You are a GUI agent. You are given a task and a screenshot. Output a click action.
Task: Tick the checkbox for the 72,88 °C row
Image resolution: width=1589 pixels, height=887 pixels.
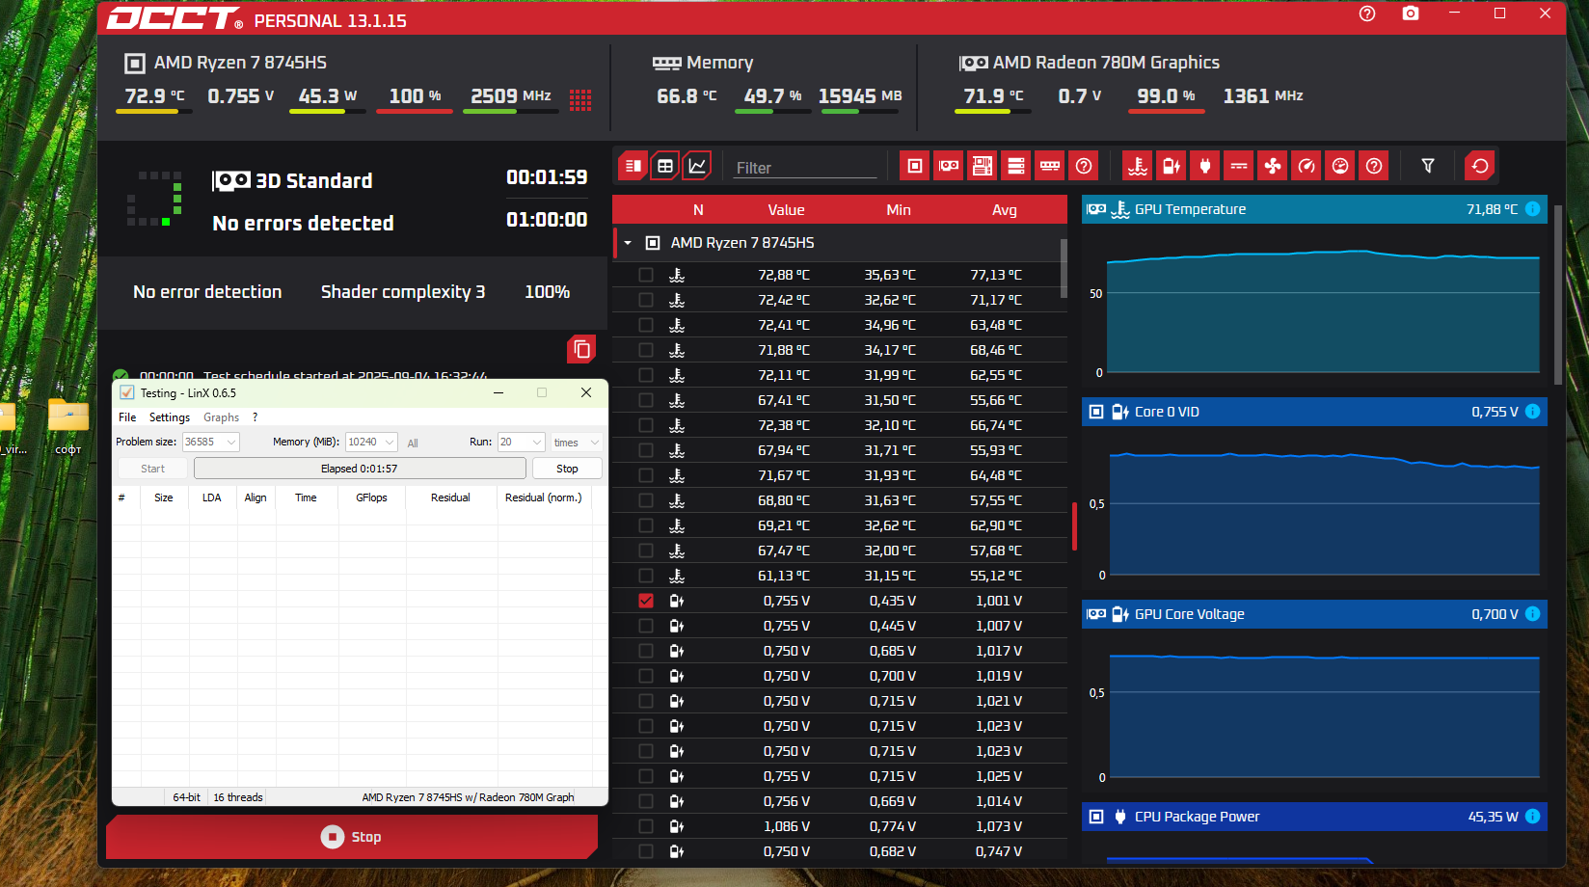(x=646, y=275)
